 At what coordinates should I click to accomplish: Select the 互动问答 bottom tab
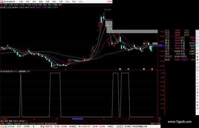click(41, 124)
